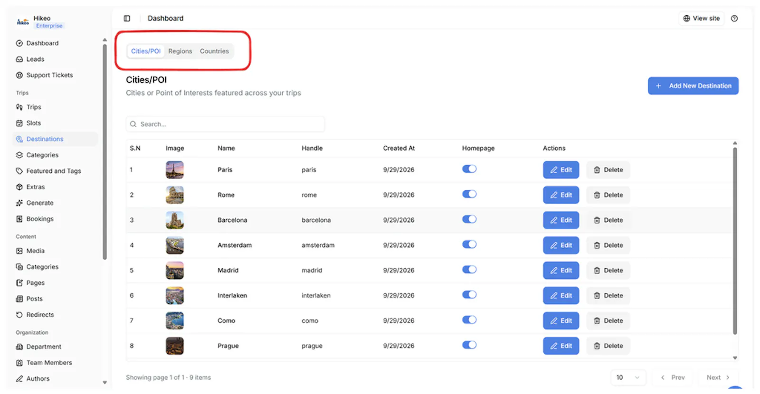760x394 pixels.
Task: Open Support Tickets section
Action: pos(45,75)
